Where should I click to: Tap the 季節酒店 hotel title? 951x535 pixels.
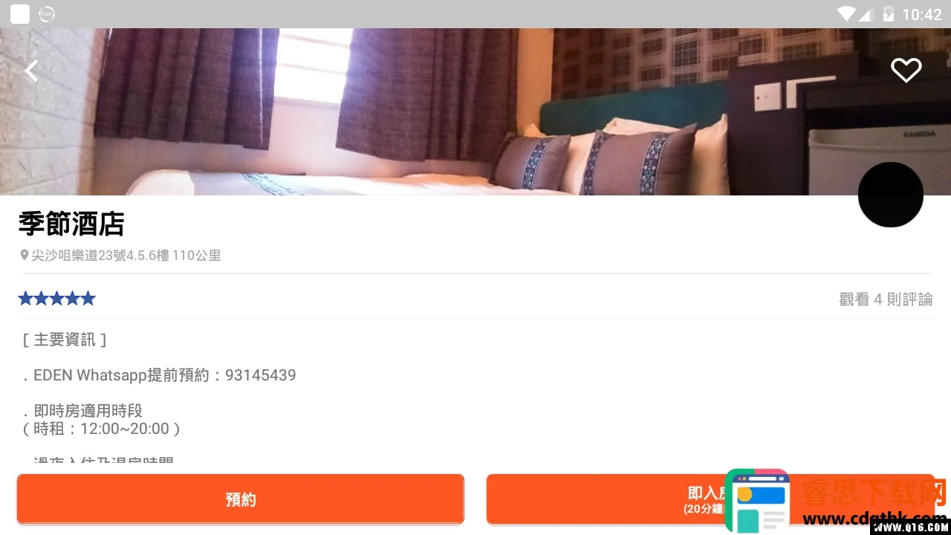[x=71, y=224]
